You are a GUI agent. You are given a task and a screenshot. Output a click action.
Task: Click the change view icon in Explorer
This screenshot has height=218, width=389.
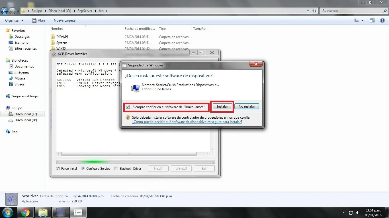(x=357, y=20)
